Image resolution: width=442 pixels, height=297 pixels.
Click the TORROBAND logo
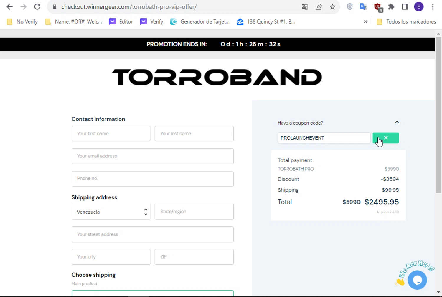(x=217, y=77)
